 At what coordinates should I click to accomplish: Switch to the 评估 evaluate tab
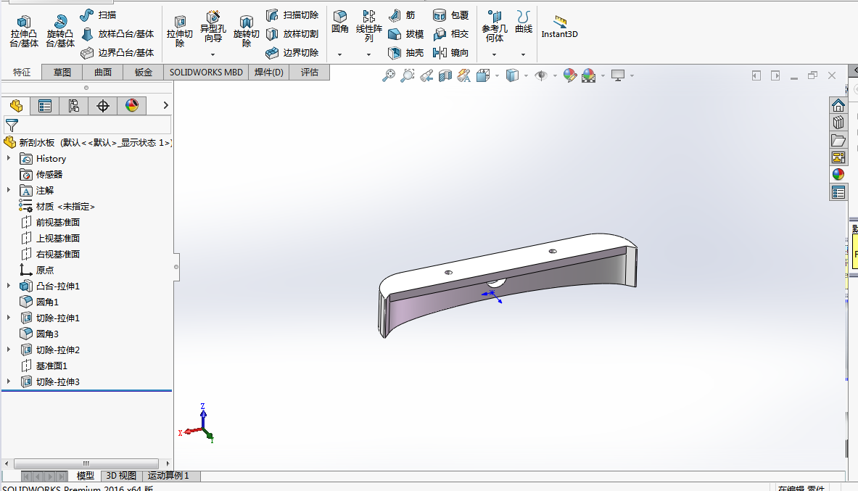[x=309, y=73]
